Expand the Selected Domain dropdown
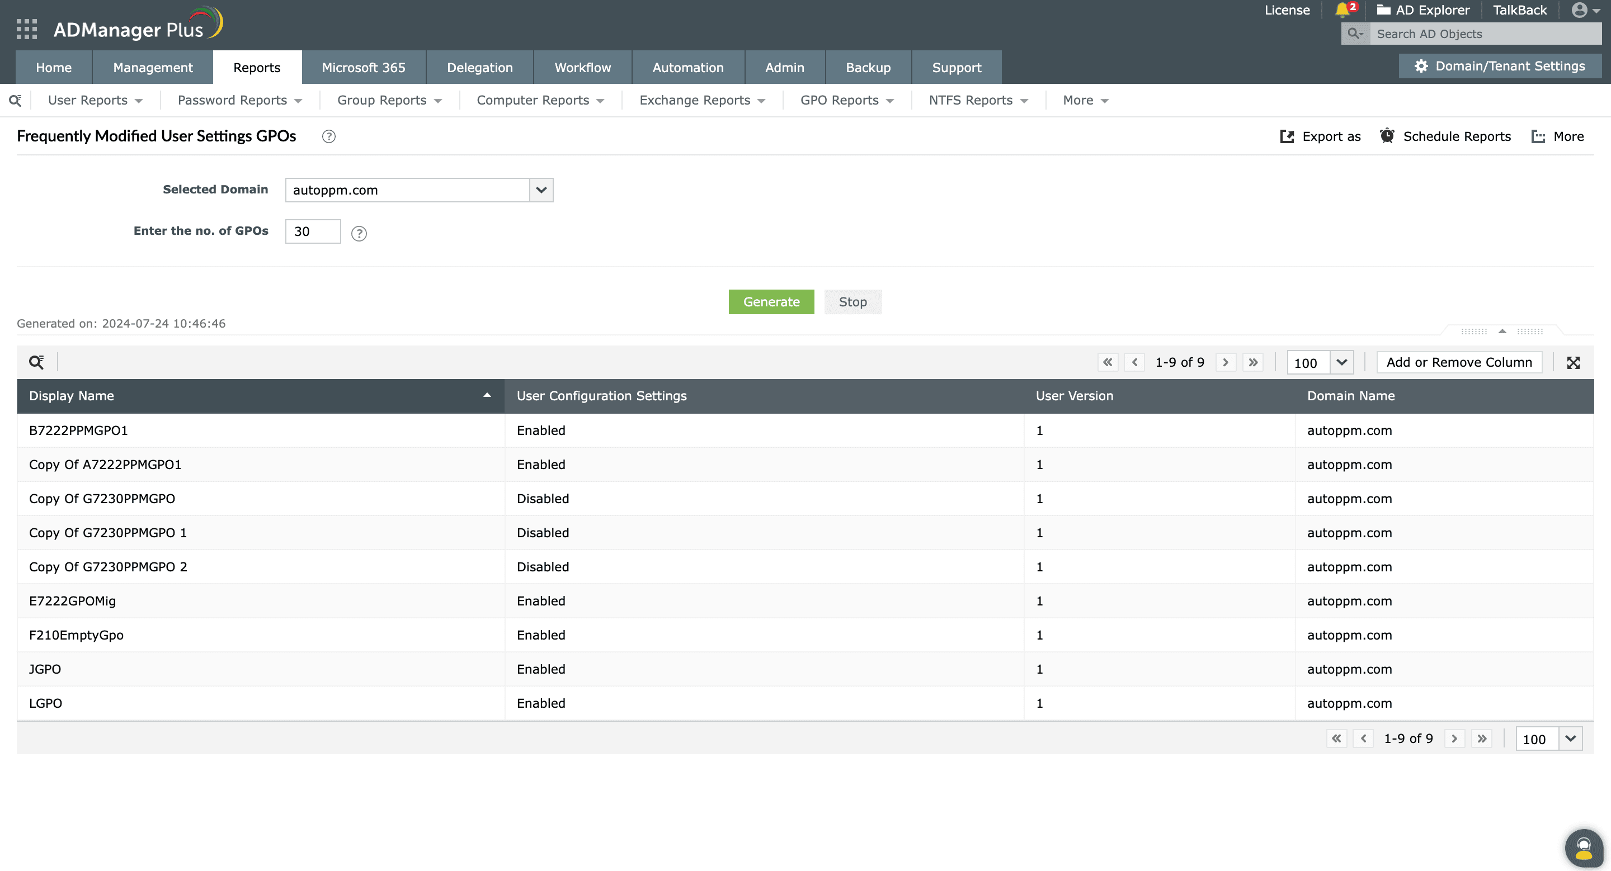Screen dimensions: 1611x871 point(541,190)
